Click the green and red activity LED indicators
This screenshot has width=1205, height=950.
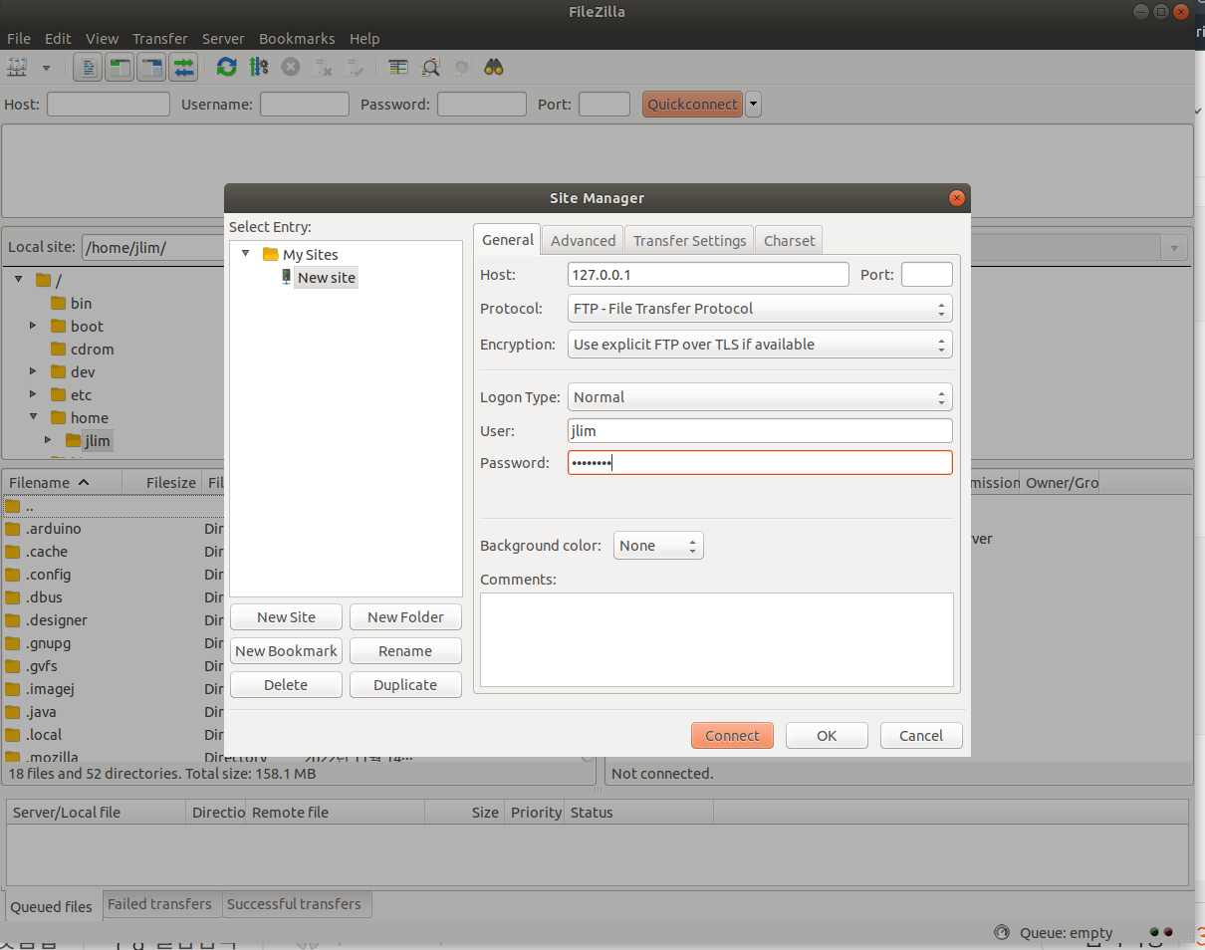click(x=1161, y=933)
